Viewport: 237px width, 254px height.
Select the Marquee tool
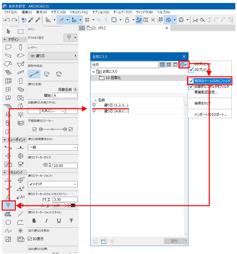pyautogui.click(x=21, y=31)
